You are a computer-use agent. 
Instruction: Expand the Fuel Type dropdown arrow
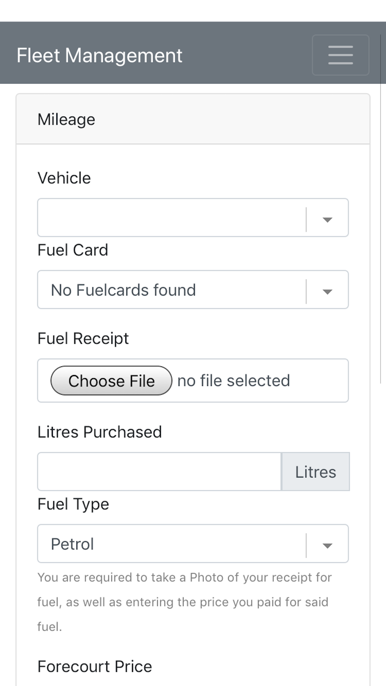pyautogui.click(x=327, y=545)
